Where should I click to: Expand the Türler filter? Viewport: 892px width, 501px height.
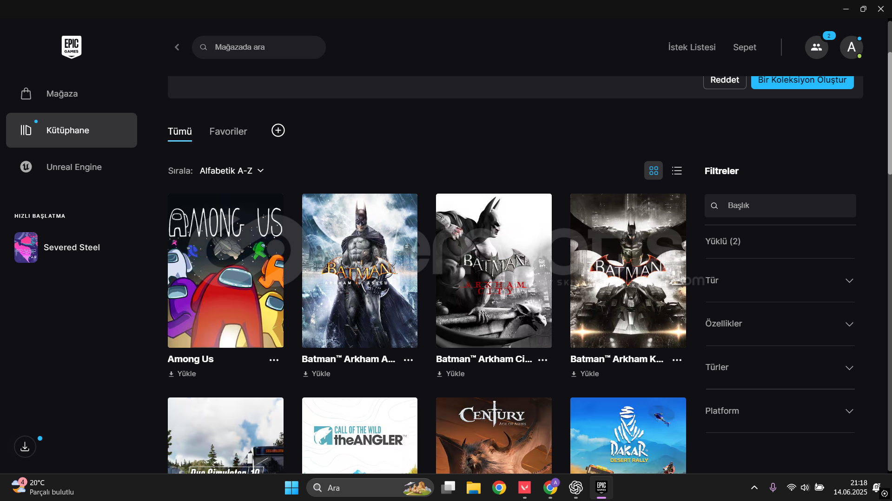click(x=780, y=367)
